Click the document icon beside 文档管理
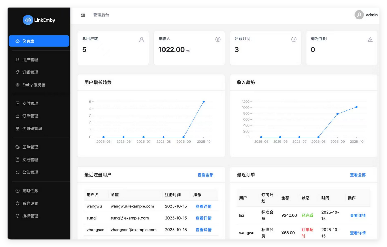 pos(17,160)
